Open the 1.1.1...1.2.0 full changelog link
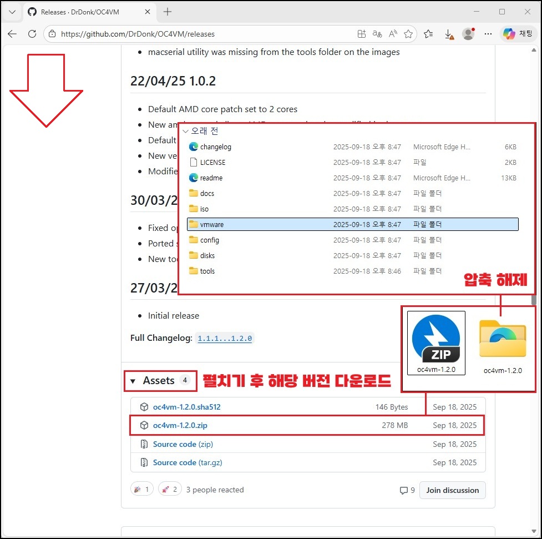The height and width of the screenshot is (539, 542). [x=225, y=339]
